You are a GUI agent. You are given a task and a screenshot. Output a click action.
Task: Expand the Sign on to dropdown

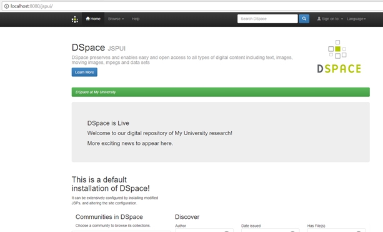point(330,19)
